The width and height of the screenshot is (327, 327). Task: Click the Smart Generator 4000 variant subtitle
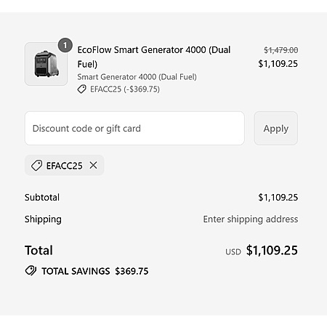point(137,77)
